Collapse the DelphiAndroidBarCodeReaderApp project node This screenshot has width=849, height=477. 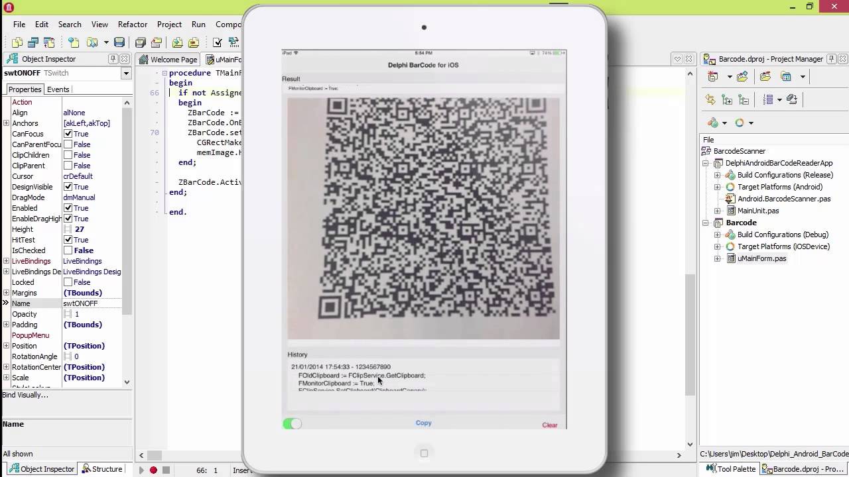pos(706,163)
